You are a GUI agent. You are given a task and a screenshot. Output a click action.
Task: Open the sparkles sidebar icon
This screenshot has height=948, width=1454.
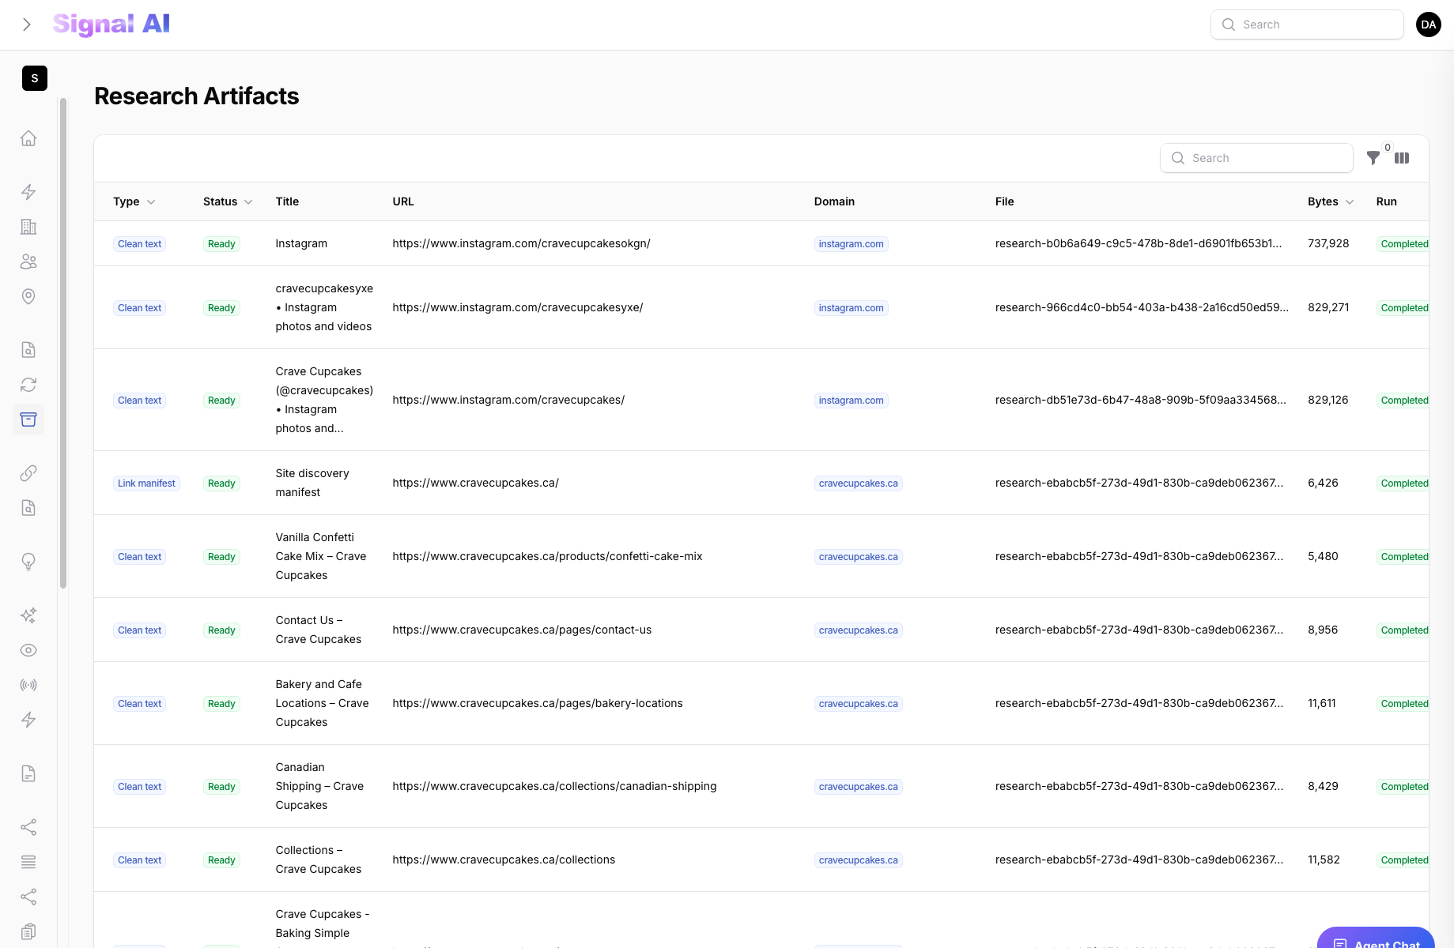(x=28, y=615)
